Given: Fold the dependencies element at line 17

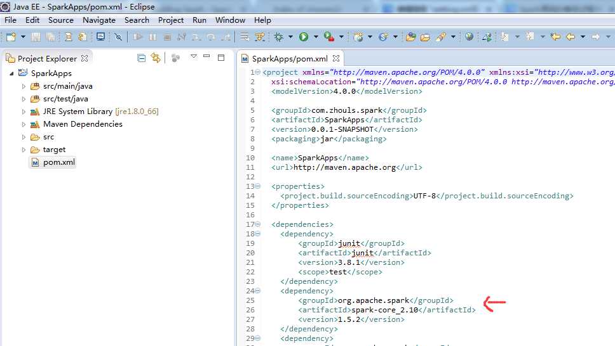Looking at the screenshot, I should tap(258, 224).
